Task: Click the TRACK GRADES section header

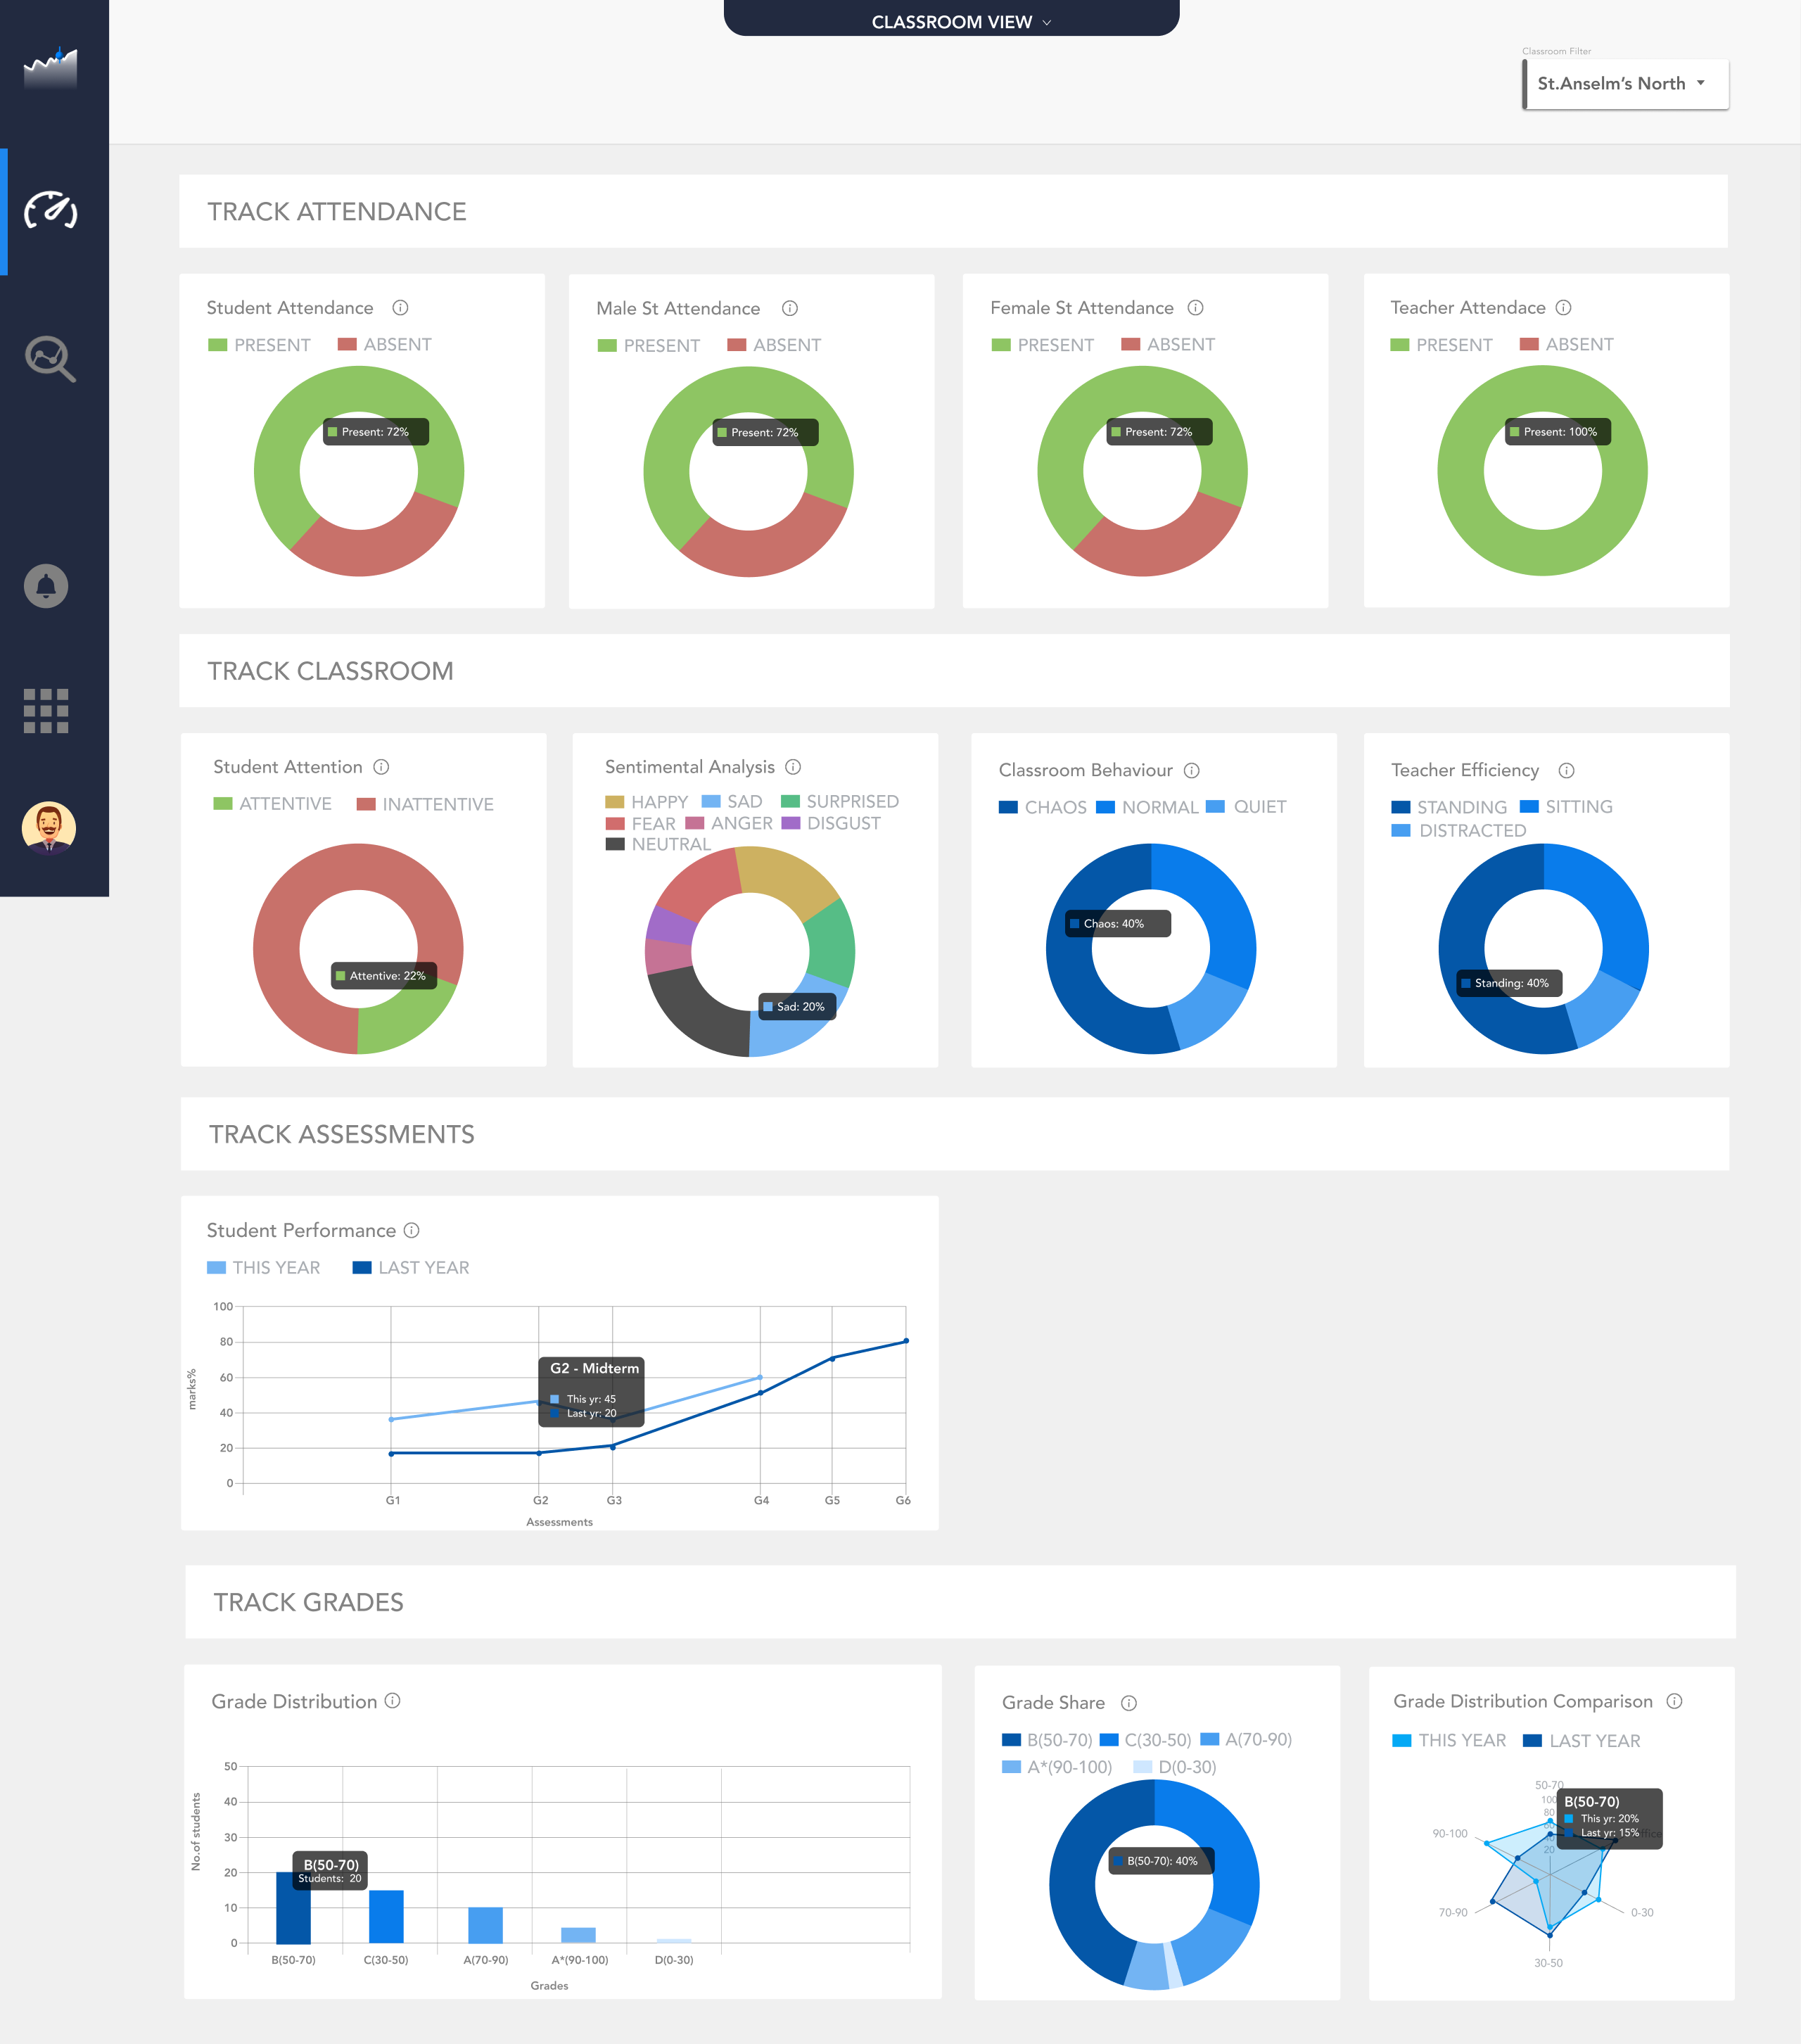Action: [x=309, y=1602]
